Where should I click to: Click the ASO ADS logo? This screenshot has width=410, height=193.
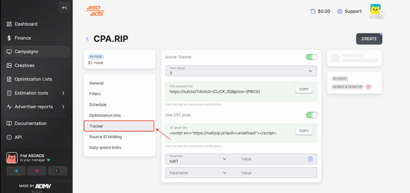(95, 11)
